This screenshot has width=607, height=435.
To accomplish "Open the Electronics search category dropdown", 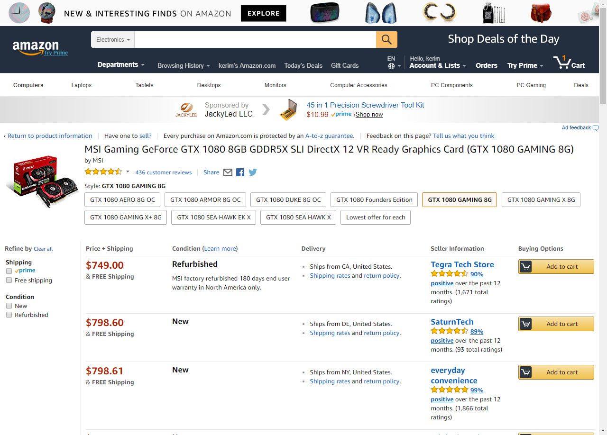I will point(113,40).
